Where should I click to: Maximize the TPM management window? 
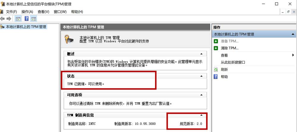[277, 4]
